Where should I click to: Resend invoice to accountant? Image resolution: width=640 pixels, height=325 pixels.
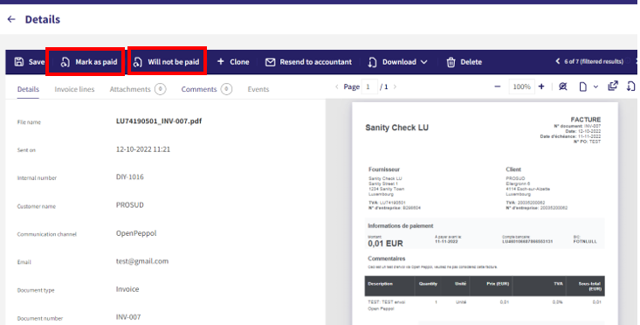(308, 62)
